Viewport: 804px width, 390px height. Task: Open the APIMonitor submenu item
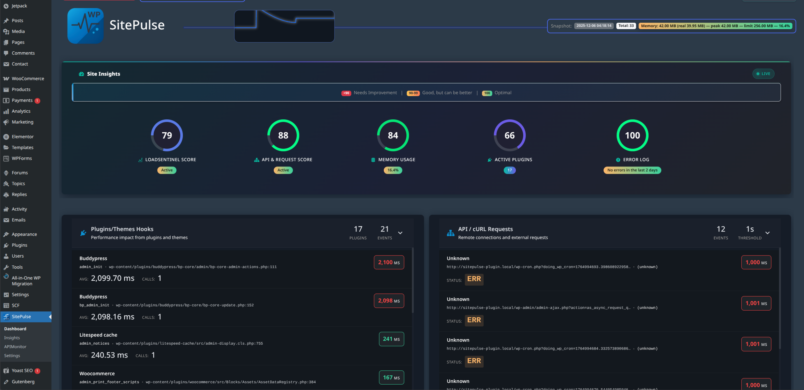pyautogui.click(x=15, y=346)
